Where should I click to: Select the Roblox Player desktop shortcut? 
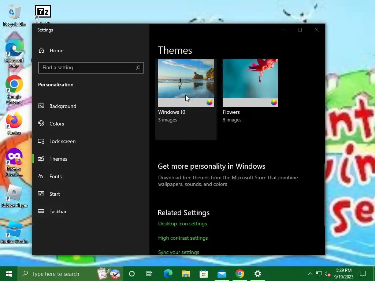(14, 196)
